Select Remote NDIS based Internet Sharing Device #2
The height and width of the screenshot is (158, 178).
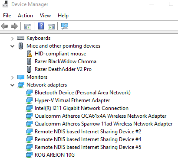[88, 132]
